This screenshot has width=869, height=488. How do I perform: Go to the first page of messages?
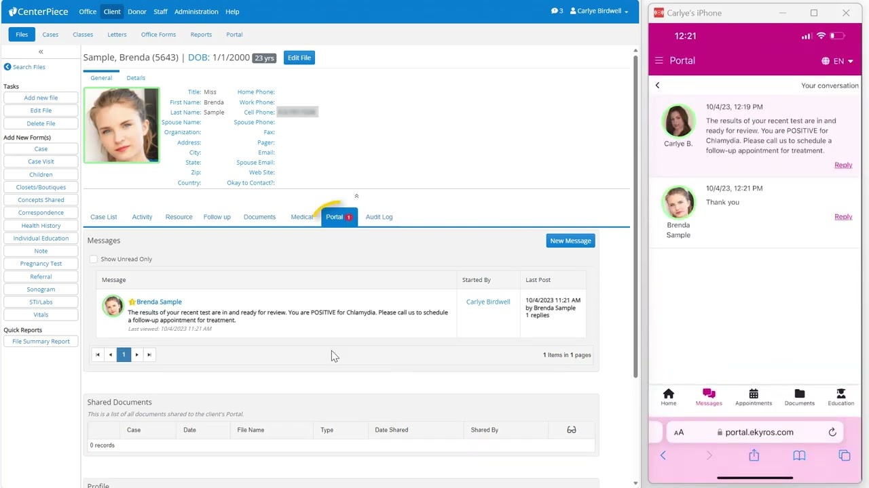(x=98, y=354)
